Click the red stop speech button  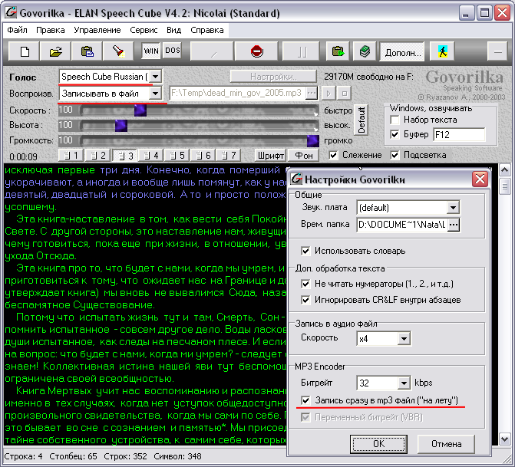point(256,51)
